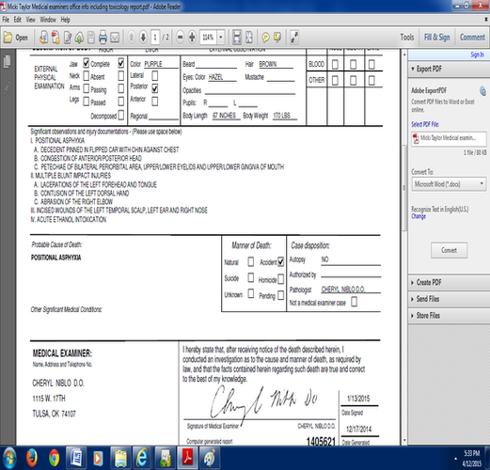This screenshot has width=490, height=470.
Task: Select the fit width scrolling icon
Action: click(237, 38)
